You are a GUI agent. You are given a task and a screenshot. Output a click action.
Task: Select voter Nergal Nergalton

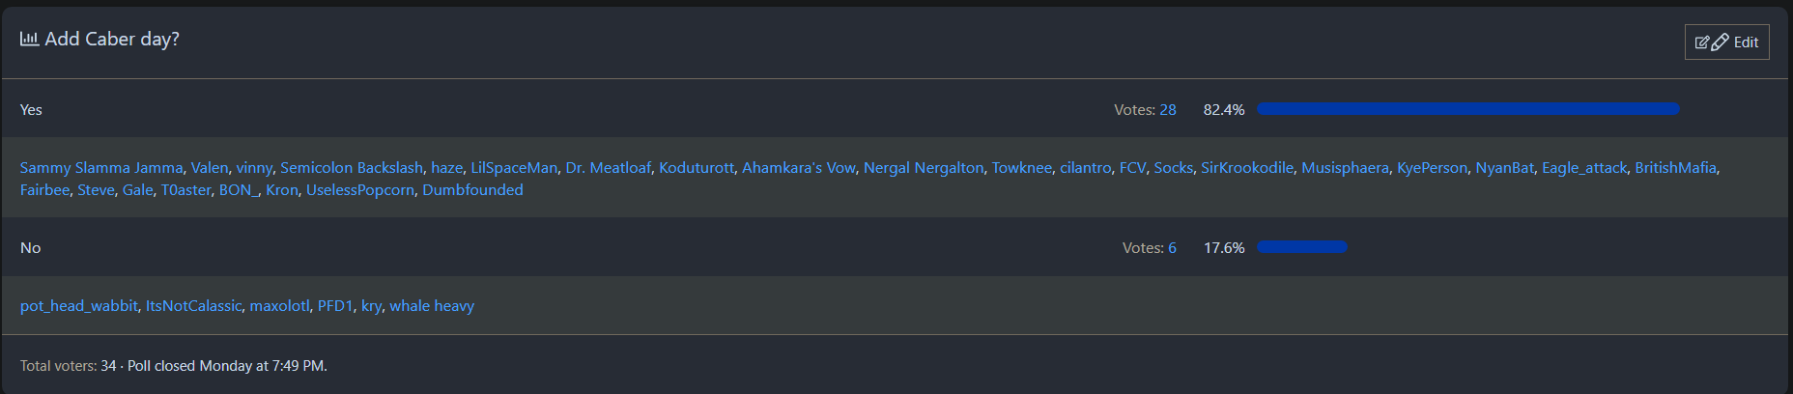[x=923, y=168]
